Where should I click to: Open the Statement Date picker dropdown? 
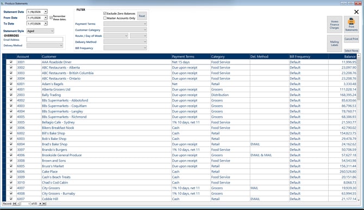click(x=46, y=11)
